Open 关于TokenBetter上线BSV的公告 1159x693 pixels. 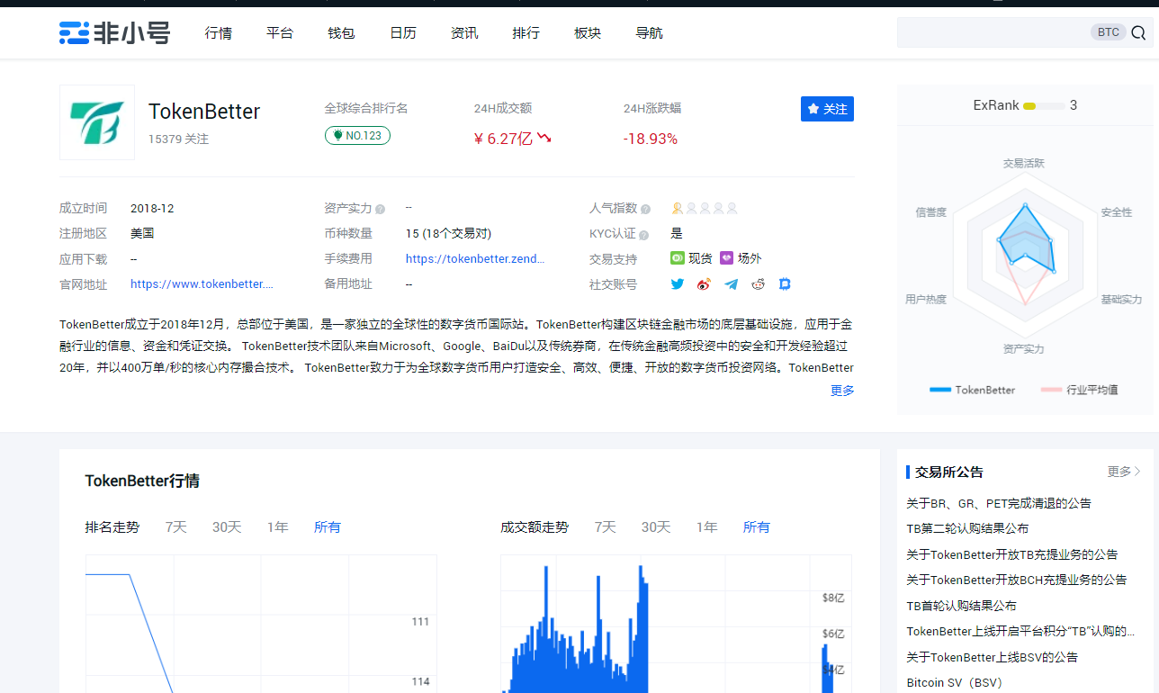(993, 657)
